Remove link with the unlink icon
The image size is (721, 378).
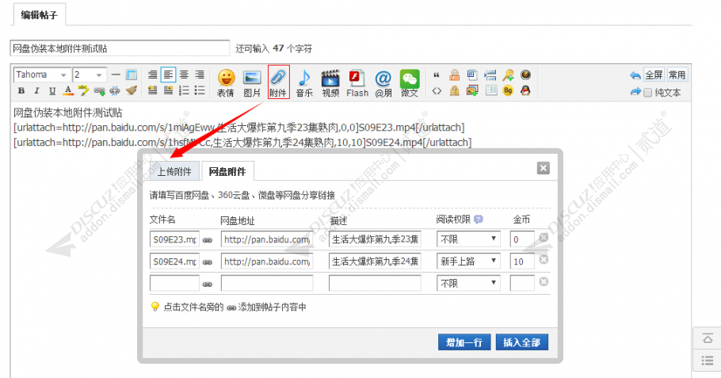115,91
